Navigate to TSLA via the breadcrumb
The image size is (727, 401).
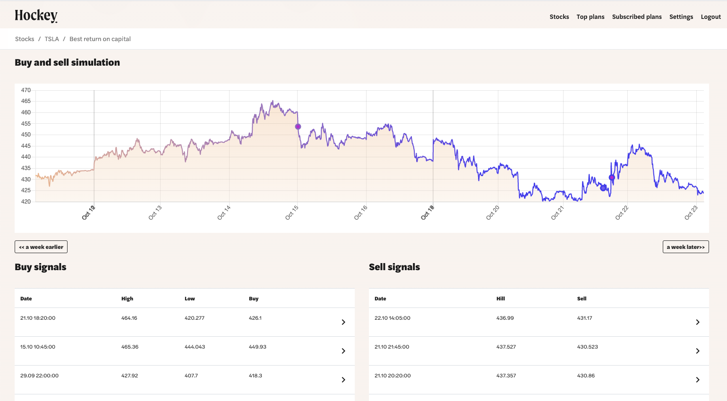click(x=51, y=39)
